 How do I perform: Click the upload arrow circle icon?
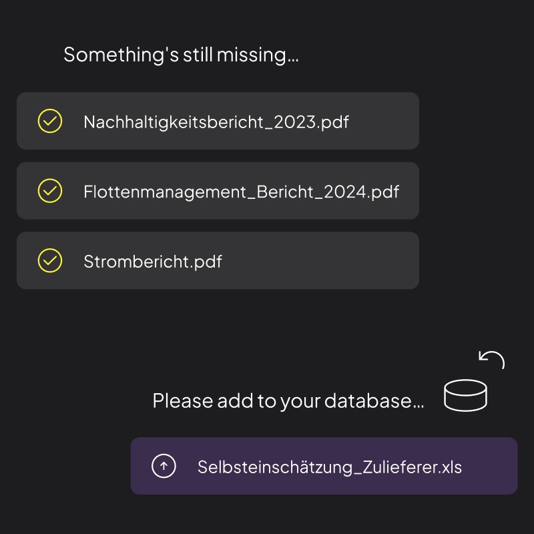(x=164, y=466)
